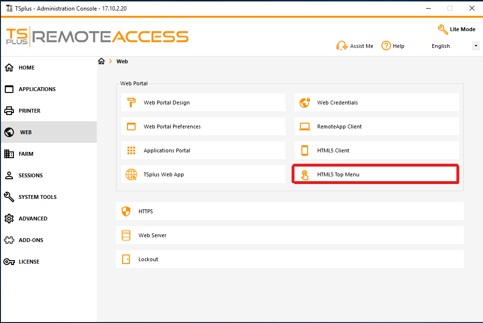This screenshot has width=483, height=323.
Task: Click the Assist Me headset icon
Action: [x=342, y=46]
